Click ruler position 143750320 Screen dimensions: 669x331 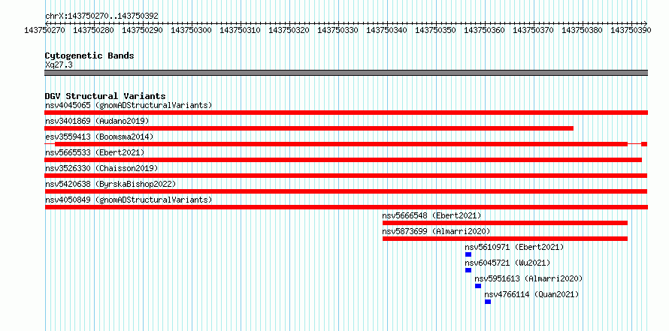pos(289,30)
